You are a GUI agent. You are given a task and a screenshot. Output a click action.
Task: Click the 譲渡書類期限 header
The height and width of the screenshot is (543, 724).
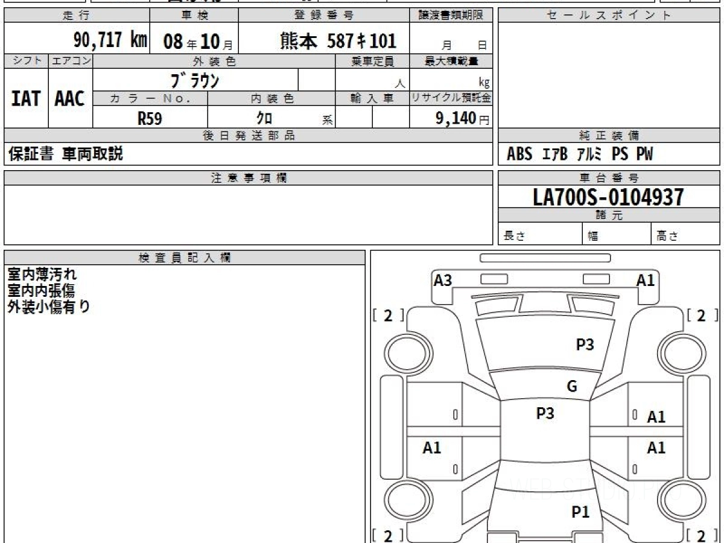[x=451, y=16]
